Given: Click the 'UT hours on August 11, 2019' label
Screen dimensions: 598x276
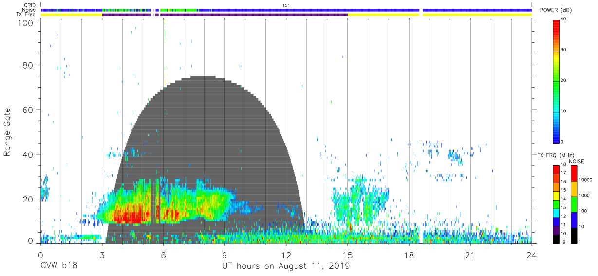Looking at the screenshot, I should [x=286, y=266].
